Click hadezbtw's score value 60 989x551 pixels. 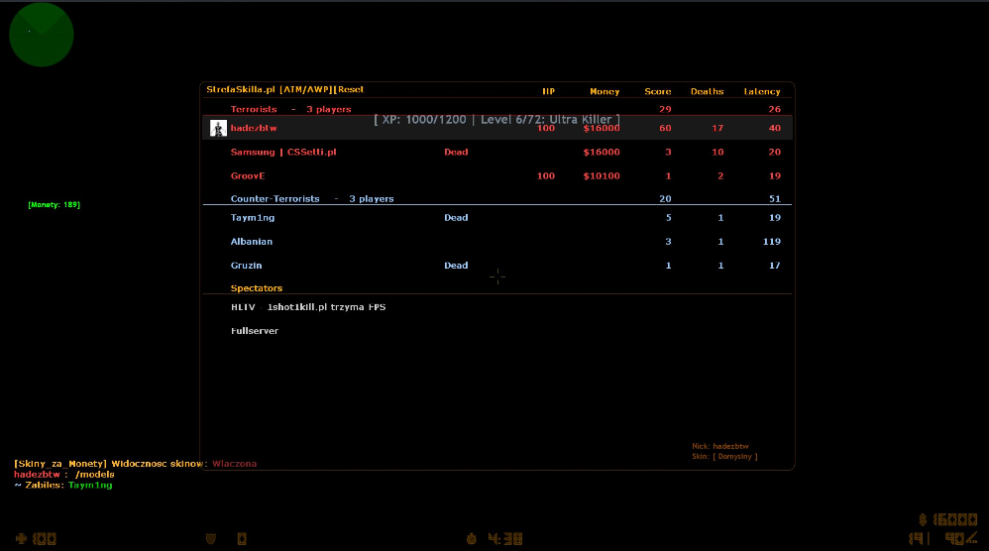point(665,128)
